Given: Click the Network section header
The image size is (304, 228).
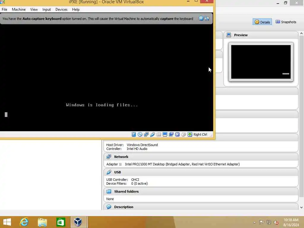Looking at the screenshot, I should [201, 157].
